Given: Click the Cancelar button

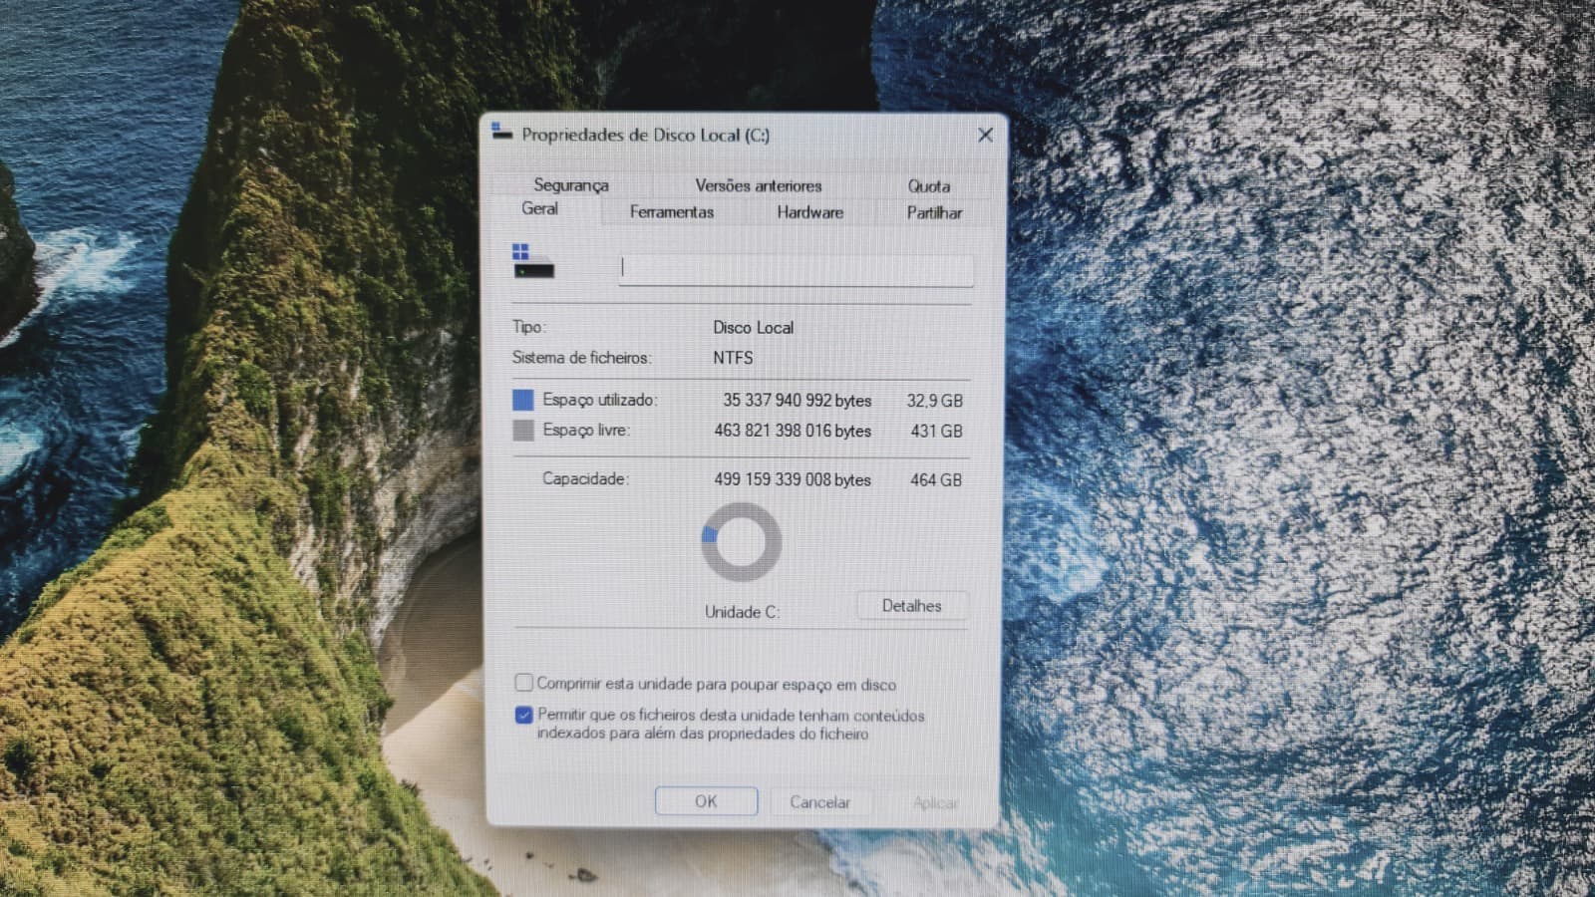Looking at the screenshot, I should click(819, 802).
